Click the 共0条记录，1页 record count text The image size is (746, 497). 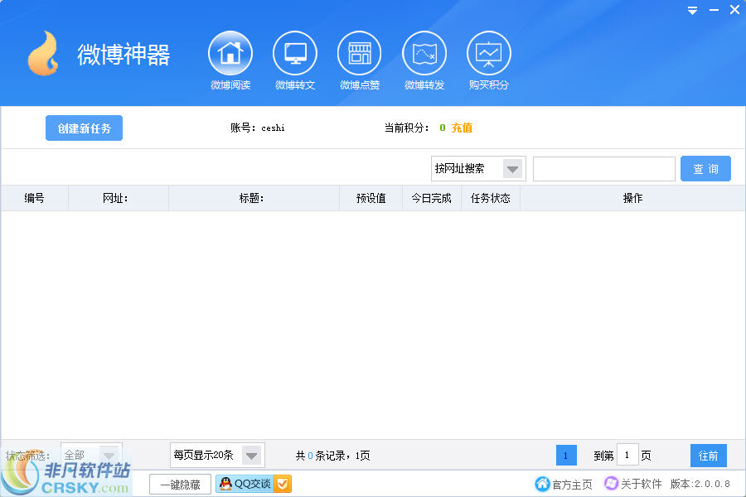(x=332, y=456)
